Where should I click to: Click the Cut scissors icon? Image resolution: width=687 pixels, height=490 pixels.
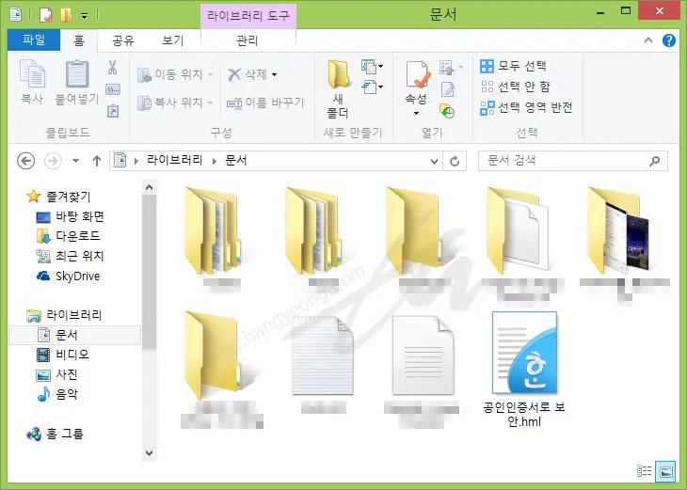113,67
